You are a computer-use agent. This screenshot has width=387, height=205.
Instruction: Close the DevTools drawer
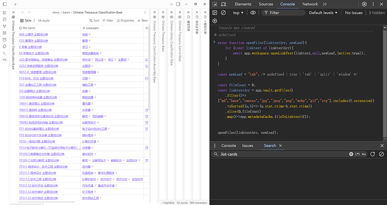pyautogui.click(x=382, y=146)
